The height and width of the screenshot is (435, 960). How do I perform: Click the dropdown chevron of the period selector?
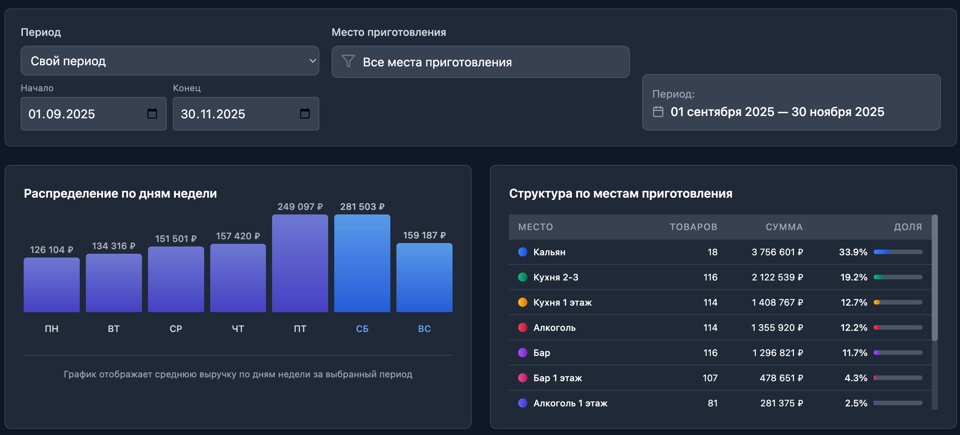312,61
